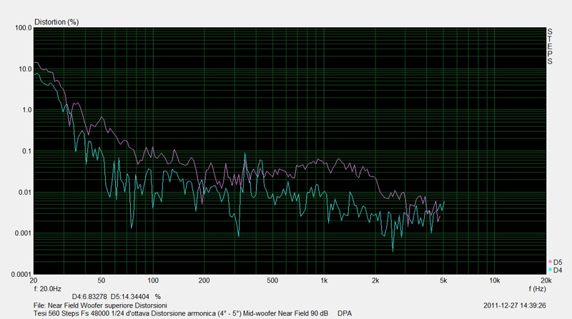Image resolution: width=572 pixels, height=319 pixels.
Task: Click the 5k x-axis tick label
Action: [x=443, y=280]
